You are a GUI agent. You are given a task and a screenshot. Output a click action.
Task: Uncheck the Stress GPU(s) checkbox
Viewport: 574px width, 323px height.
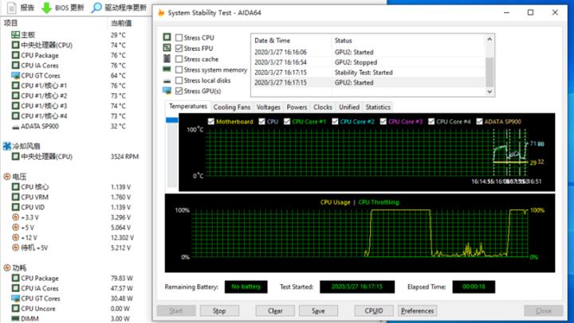(x=179, y=91)
